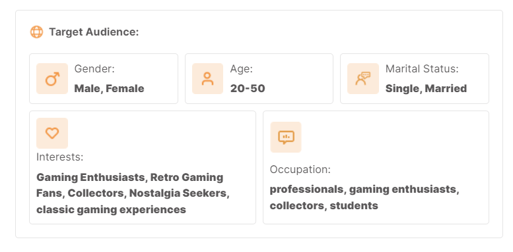Click the Marital Status people-chat icon
This screenshot has width=513, height=252.
click(363, 79)
